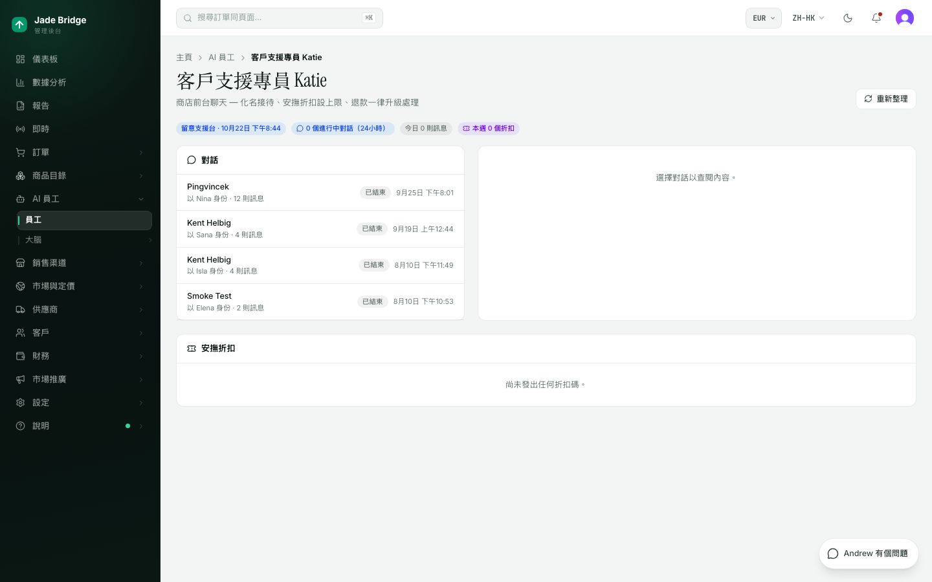Toggle dark mode moon icon
The height and width of the screenshot is (582, 932).
pos(848,18)
